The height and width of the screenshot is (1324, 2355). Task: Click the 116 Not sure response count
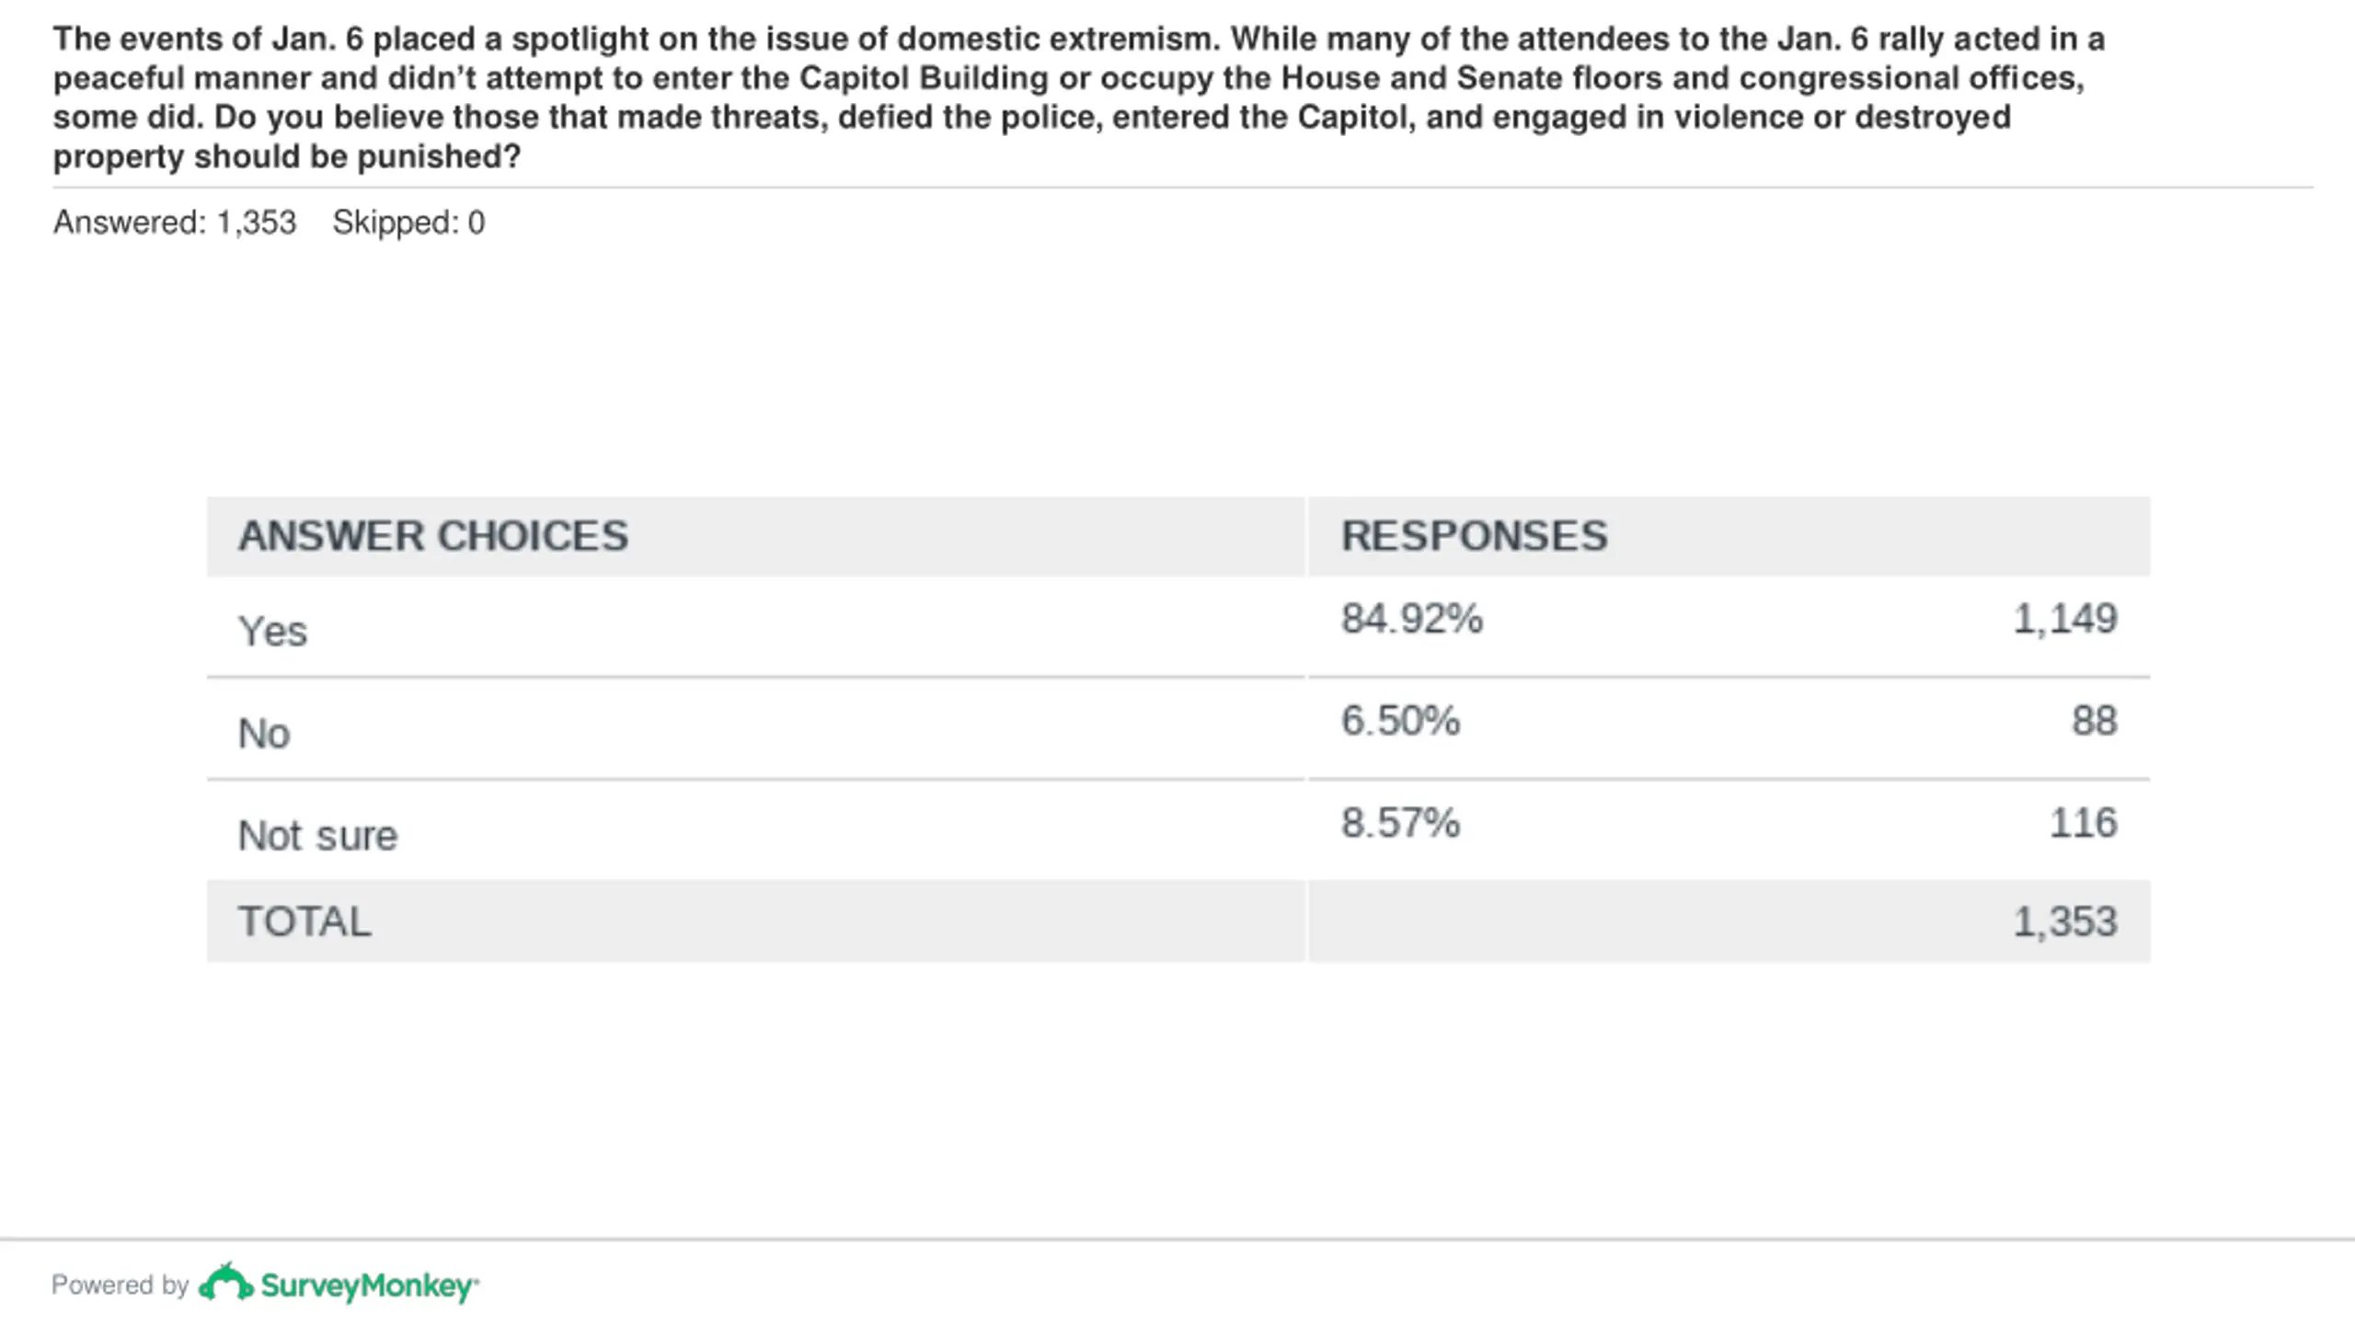(2084, 823)
